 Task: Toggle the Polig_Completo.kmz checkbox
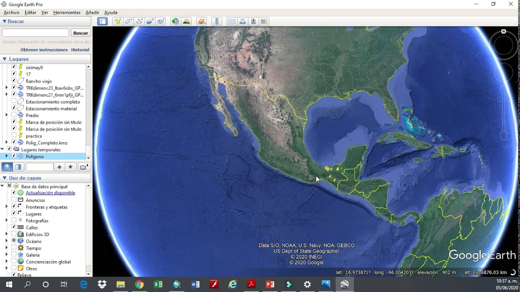coord(14,142)
